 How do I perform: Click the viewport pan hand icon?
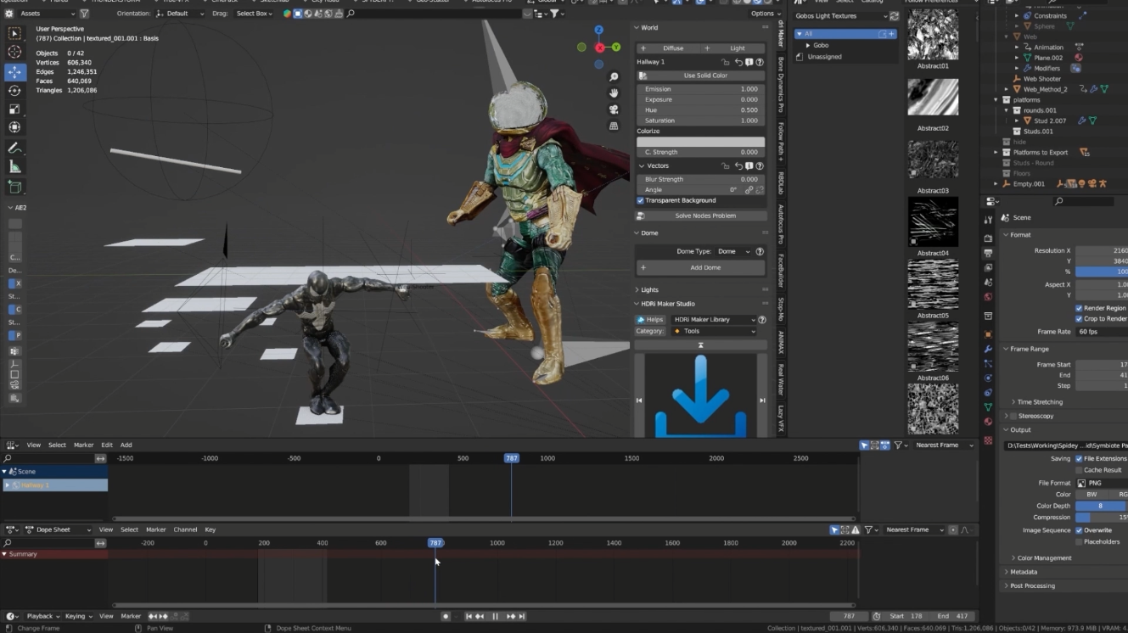[x=614, y=93]
